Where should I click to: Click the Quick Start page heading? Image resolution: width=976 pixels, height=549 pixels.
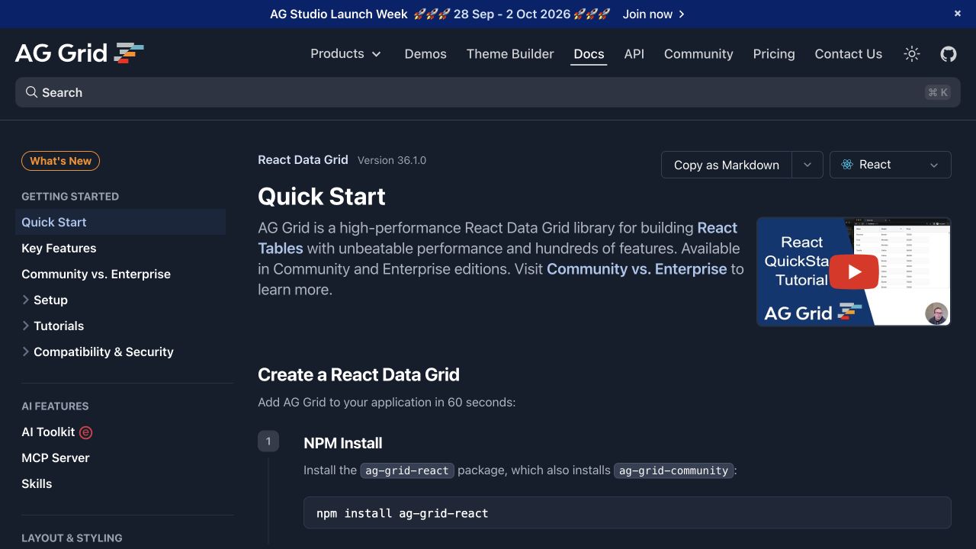(x=322, y=196)
